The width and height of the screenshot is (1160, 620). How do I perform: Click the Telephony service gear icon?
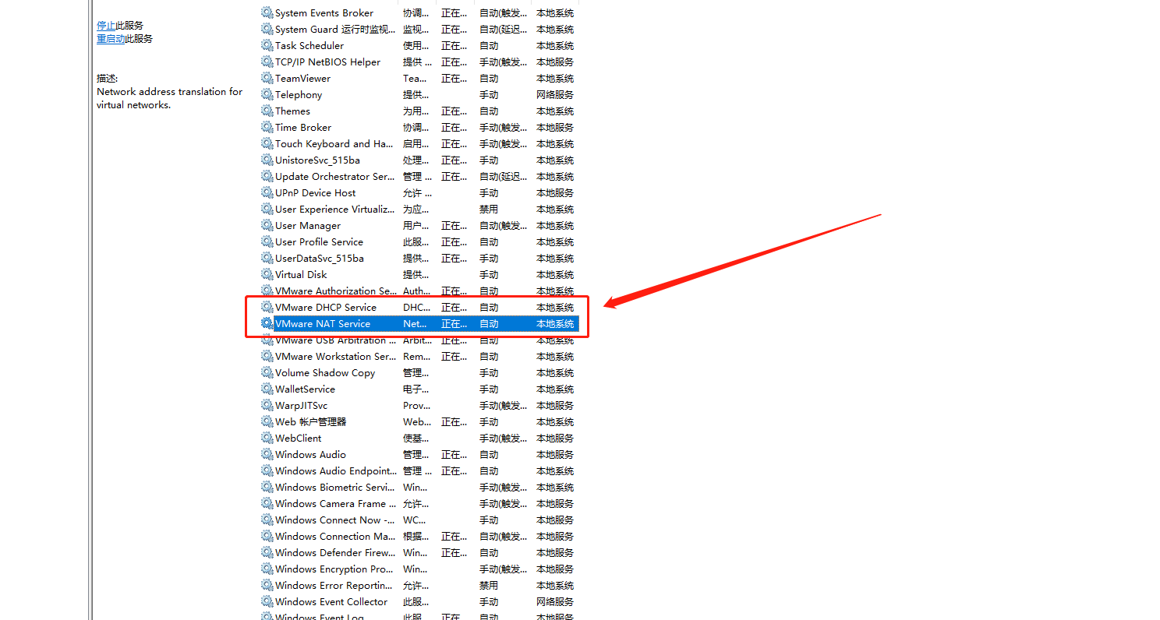click(267, 95)
